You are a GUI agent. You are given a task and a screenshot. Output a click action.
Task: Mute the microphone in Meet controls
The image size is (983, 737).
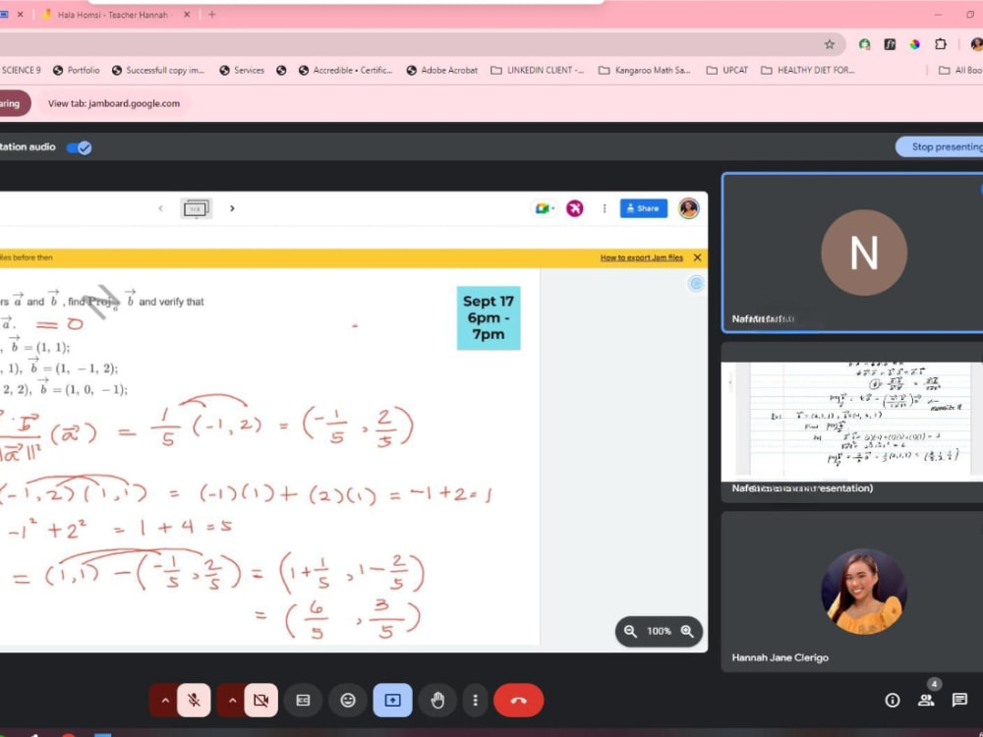point(194,700)
